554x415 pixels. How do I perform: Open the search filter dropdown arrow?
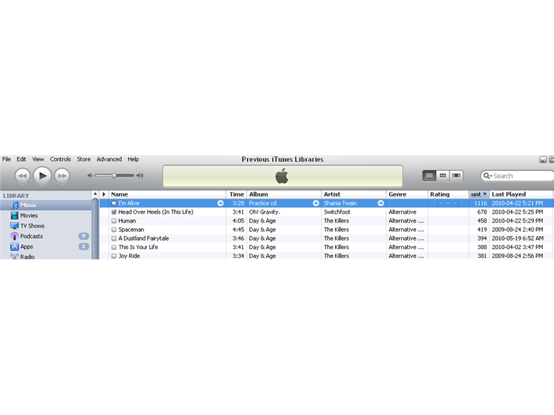coord(490,175)
